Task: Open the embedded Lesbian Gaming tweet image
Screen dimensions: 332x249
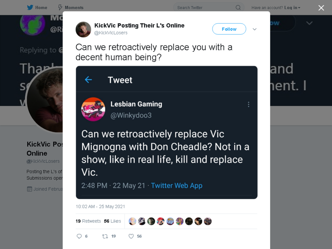Action: [167, 132]
